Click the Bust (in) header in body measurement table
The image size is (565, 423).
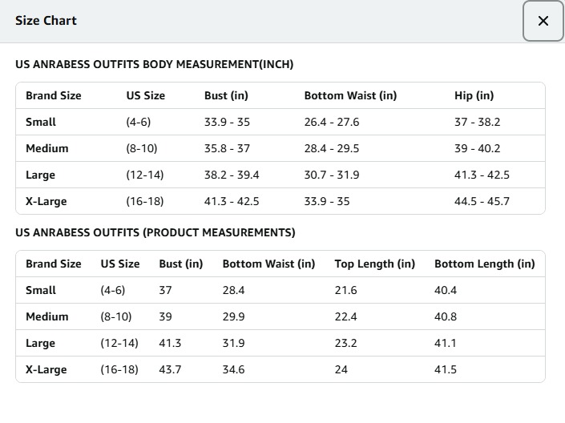[226, 95]
